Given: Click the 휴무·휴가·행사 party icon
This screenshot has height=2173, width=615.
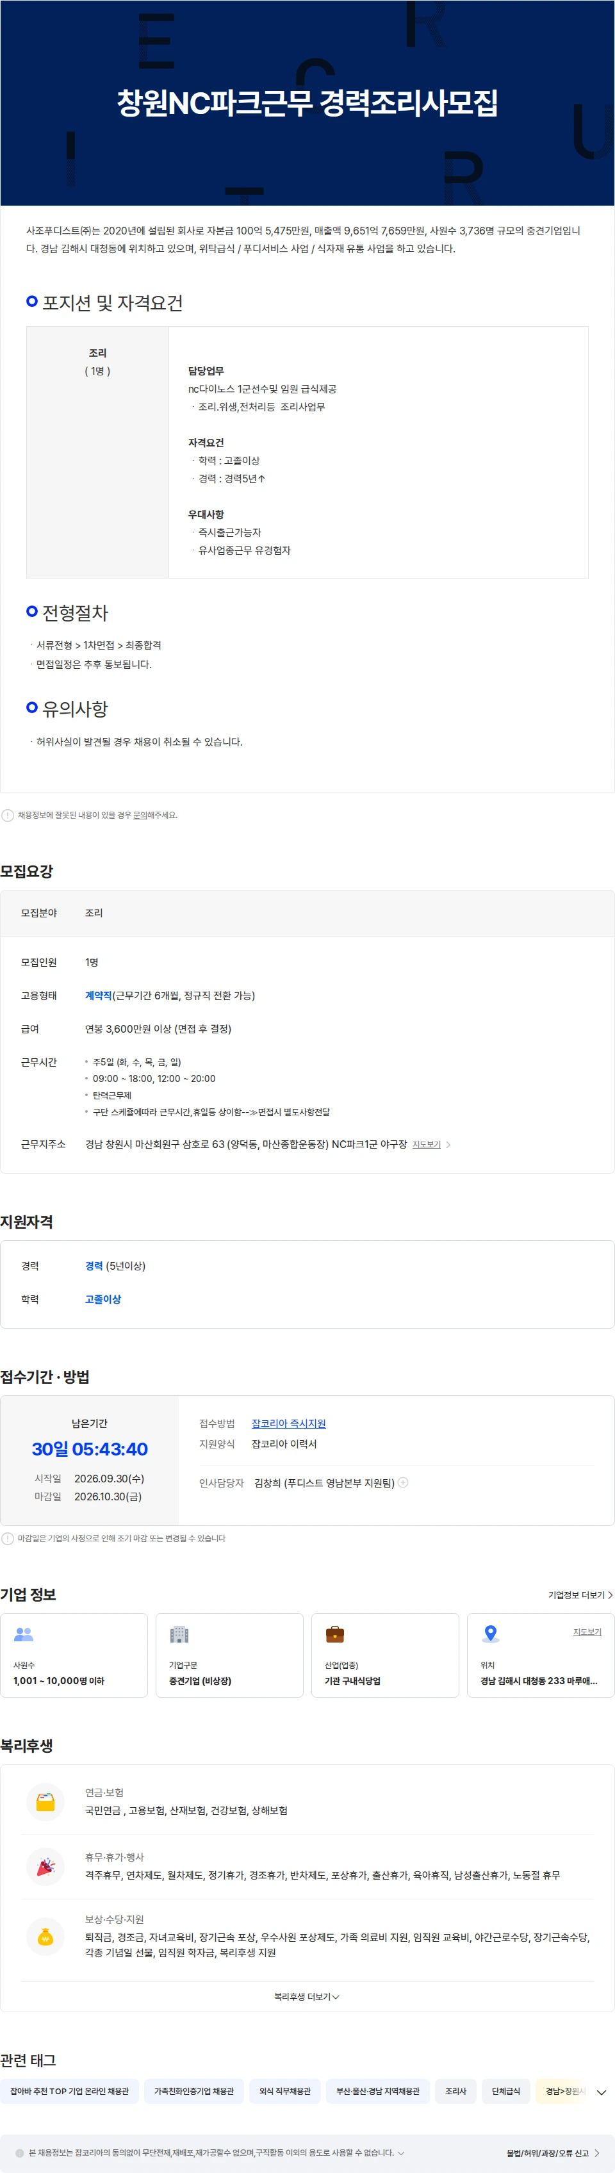Looking at the screenshot, I should tap(45, 1867).
